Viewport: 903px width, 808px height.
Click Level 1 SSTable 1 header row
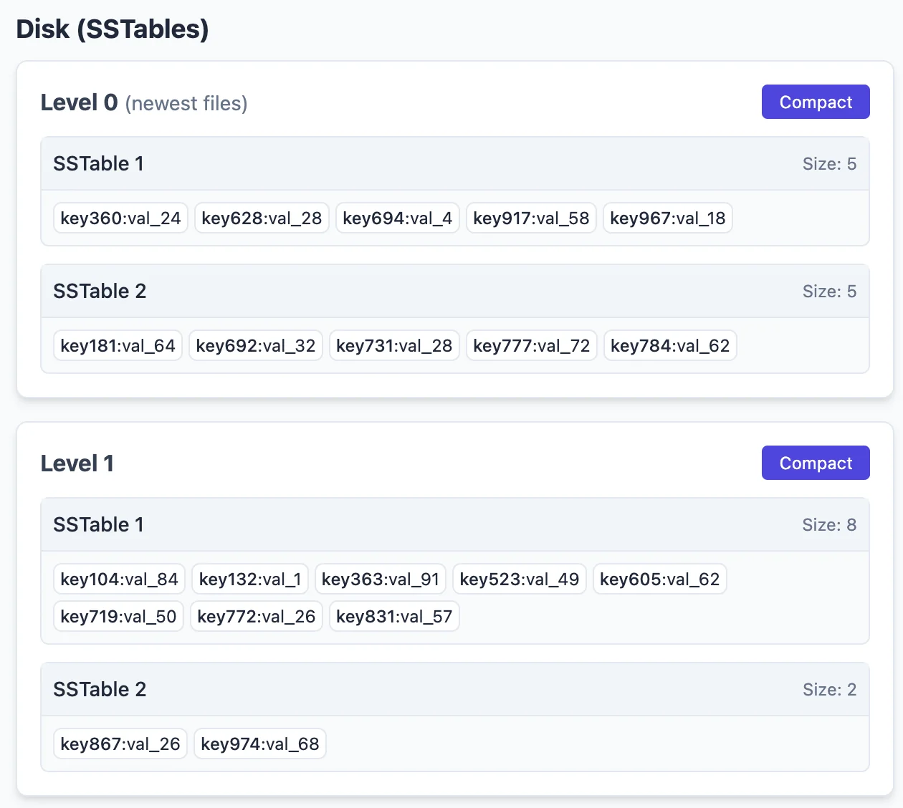pyautogui.click(x=454, y=525)
